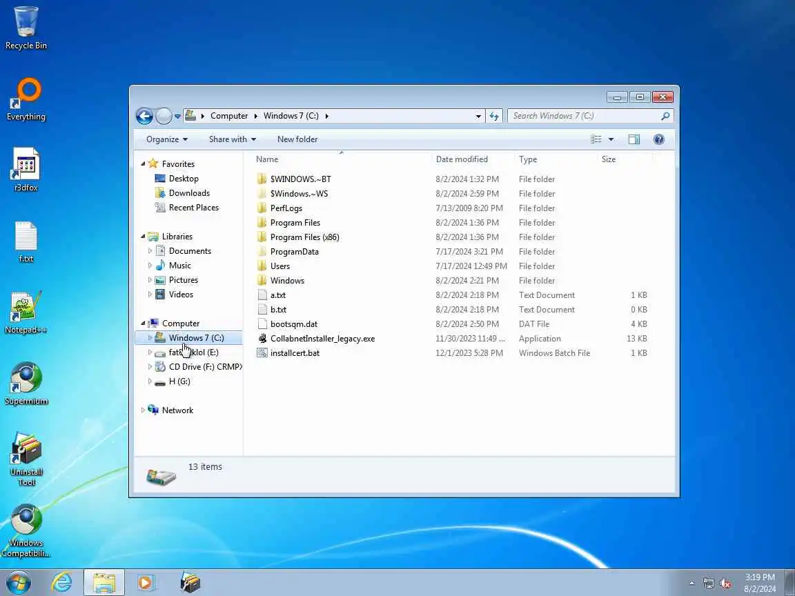Click in the Search Windows 7 (C:) field
The image size is (795, 596).
[x=583, y=116]
